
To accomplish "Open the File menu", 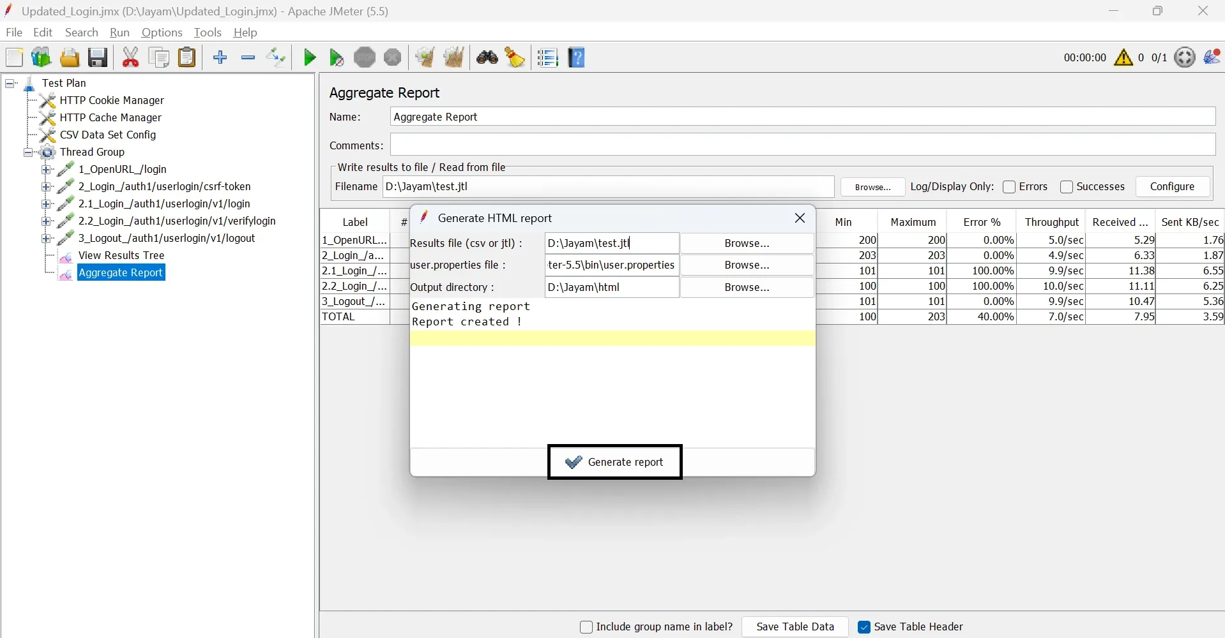I will click(14, 33).
